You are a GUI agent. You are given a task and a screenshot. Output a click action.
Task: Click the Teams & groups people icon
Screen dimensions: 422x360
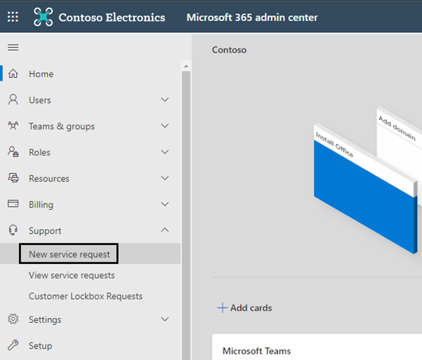[13, 126]
